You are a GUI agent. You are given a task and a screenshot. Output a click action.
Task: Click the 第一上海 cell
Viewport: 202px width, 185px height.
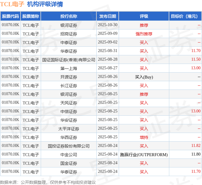pyautogui.click(x=69, y=68)
